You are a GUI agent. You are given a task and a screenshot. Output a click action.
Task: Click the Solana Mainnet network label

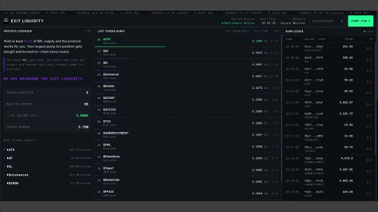click(x=293, y=23)
